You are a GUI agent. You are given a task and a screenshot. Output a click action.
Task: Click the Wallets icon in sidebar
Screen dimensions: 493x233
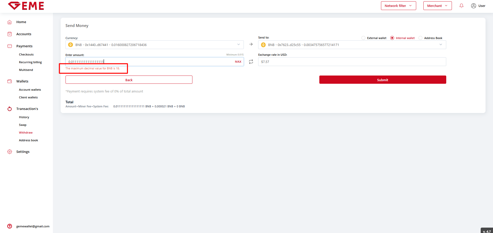(10, 81)
